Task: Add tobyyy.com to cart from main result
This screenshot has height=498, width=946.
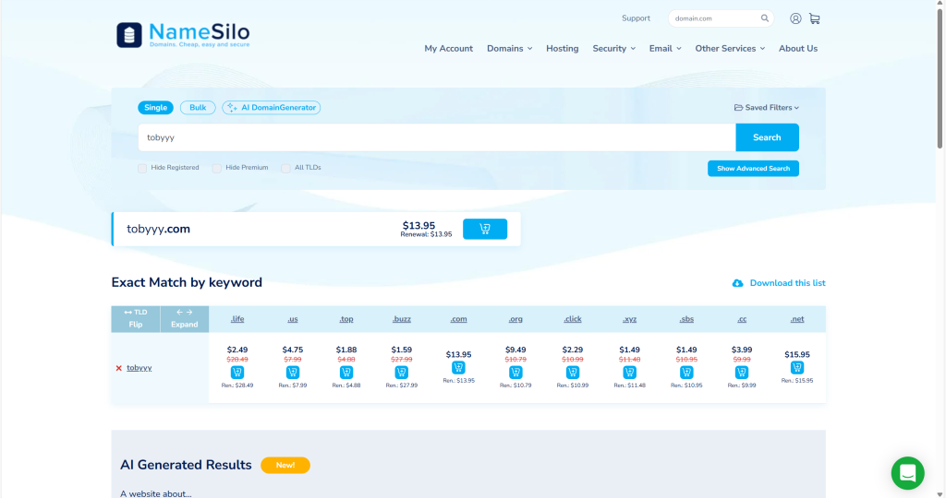Action: point(485,229)
